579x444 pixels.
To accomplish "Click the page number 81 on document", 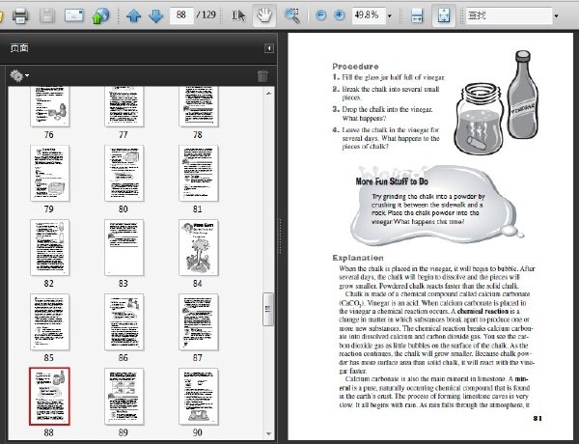I will pyautogui.click(x=537, y=418).
